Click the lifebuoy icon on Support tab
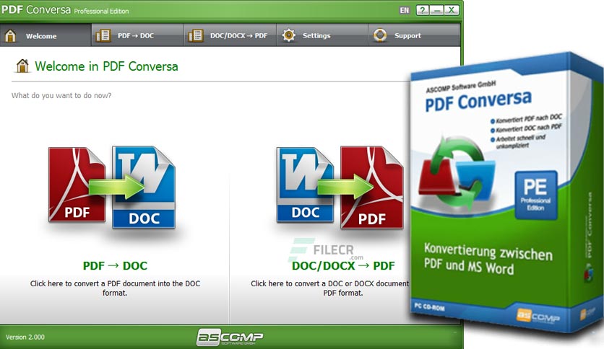 click(x=380, y=35)
